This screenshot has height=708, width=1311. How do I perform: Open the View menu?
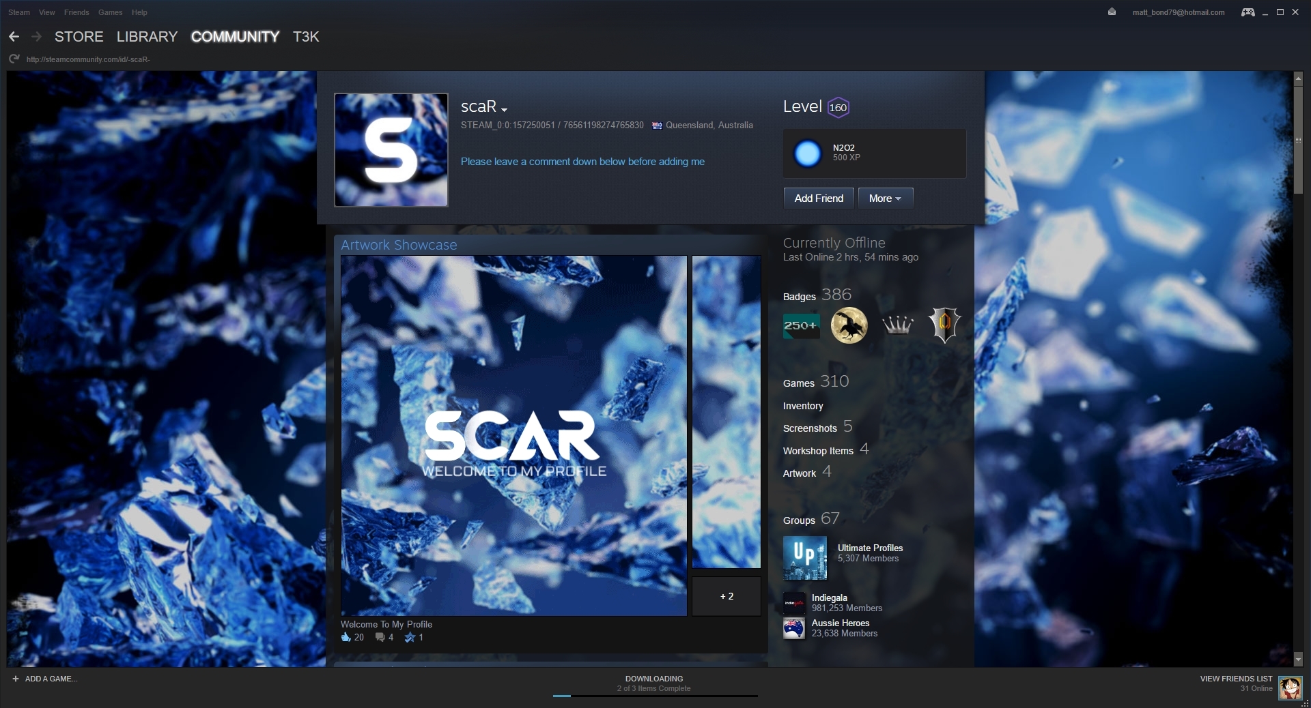[47, 12]
